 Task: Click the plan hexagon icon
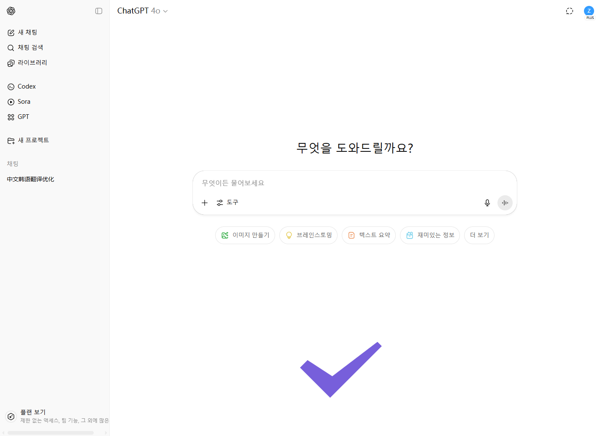point(11,416)
